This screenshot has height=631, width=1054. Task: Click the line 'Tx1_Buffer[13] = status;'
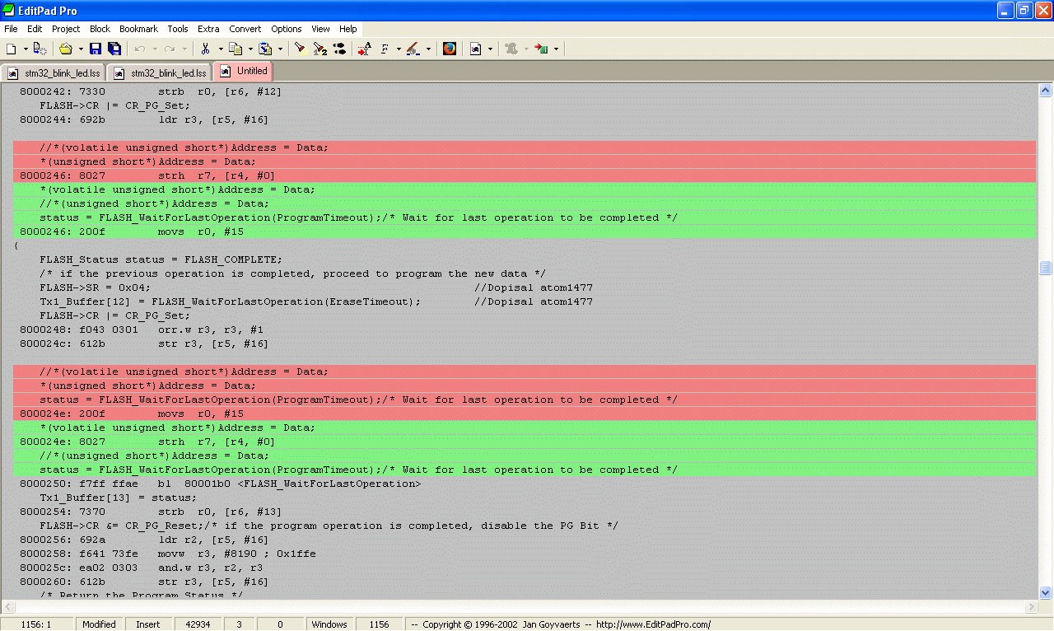pyautogui.click(x=119, y=498)
